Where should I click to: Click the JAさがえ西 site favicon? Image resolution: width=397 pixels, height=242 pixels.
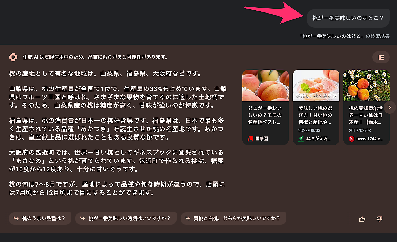point(301,139)
